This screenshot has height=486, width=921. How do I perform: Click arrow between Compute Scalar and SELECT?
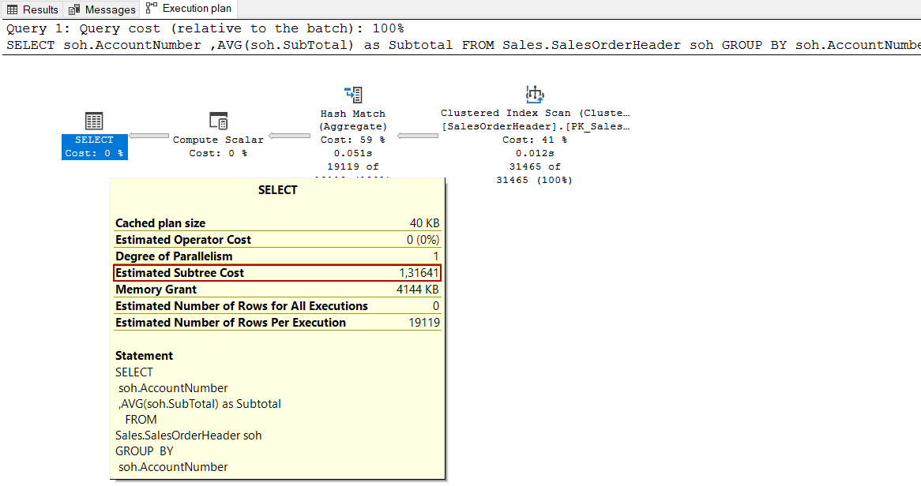coord(148,136)
